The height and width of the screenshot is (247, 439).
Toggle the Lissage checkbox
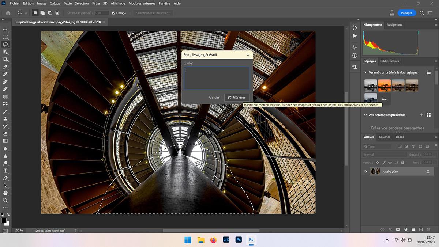coord(113,13)
